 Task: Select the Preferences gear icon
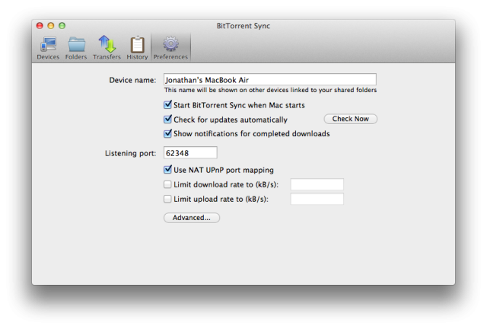(170, 44)
